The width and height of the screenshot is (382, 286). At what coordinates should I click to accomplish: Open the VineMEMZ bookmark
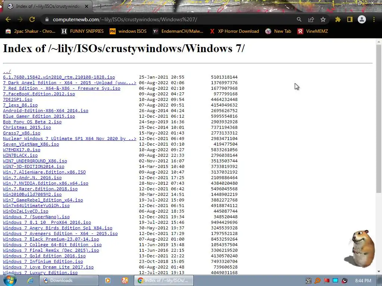[x=313, y=31]
